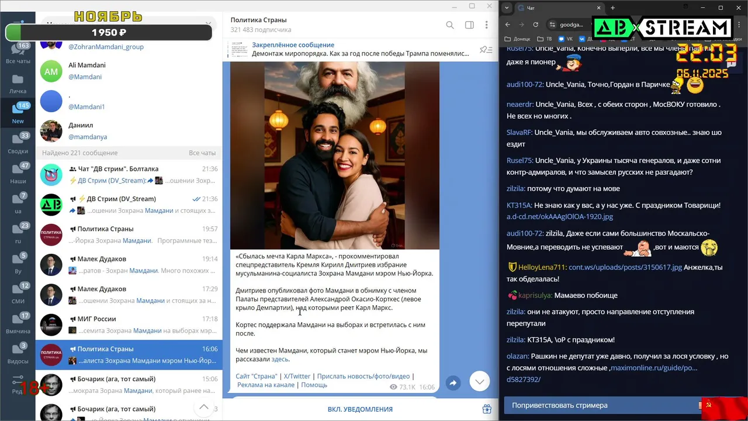Viewport: 748px width, 421px height.
Task: Open the 'Наши' folder
Action: pyautogui.click(x=18, y=173)
